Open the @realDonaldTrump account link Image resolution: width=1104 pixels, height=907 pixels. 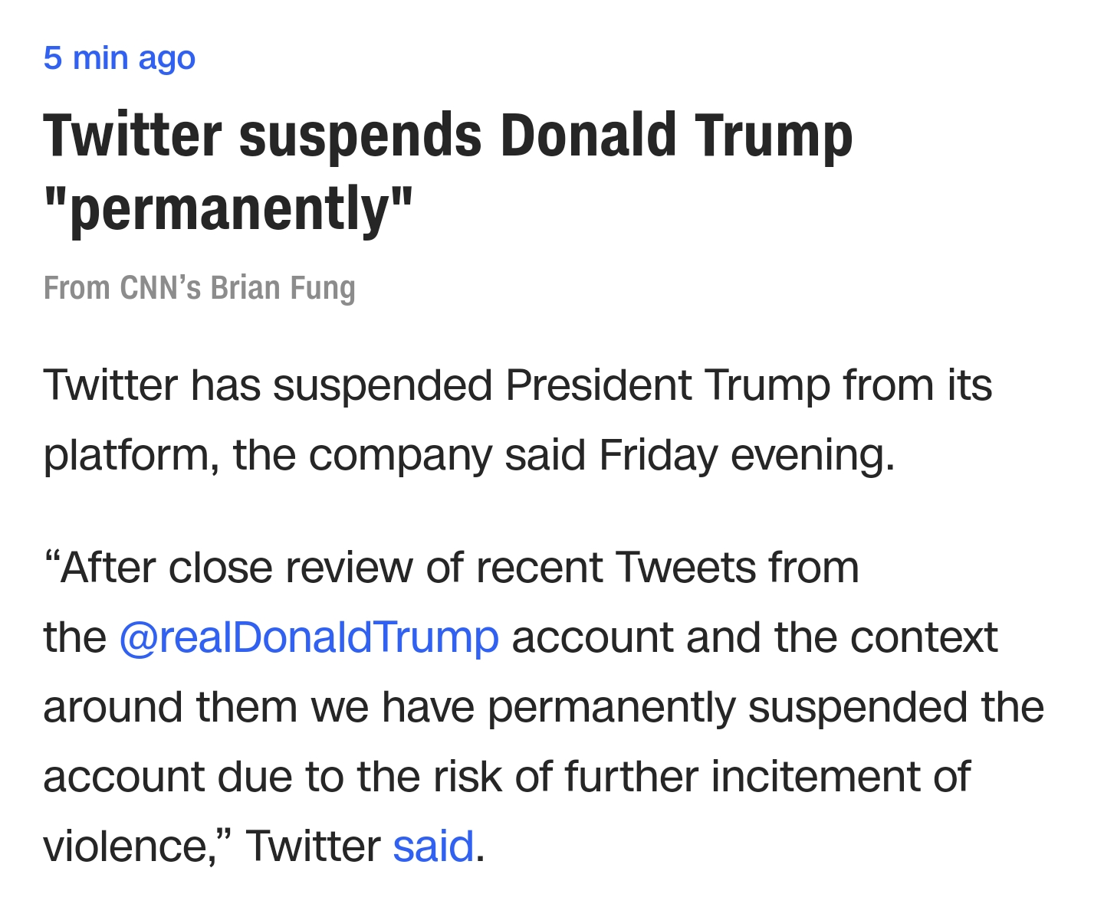pyautogui.click(x=308, y=637)
